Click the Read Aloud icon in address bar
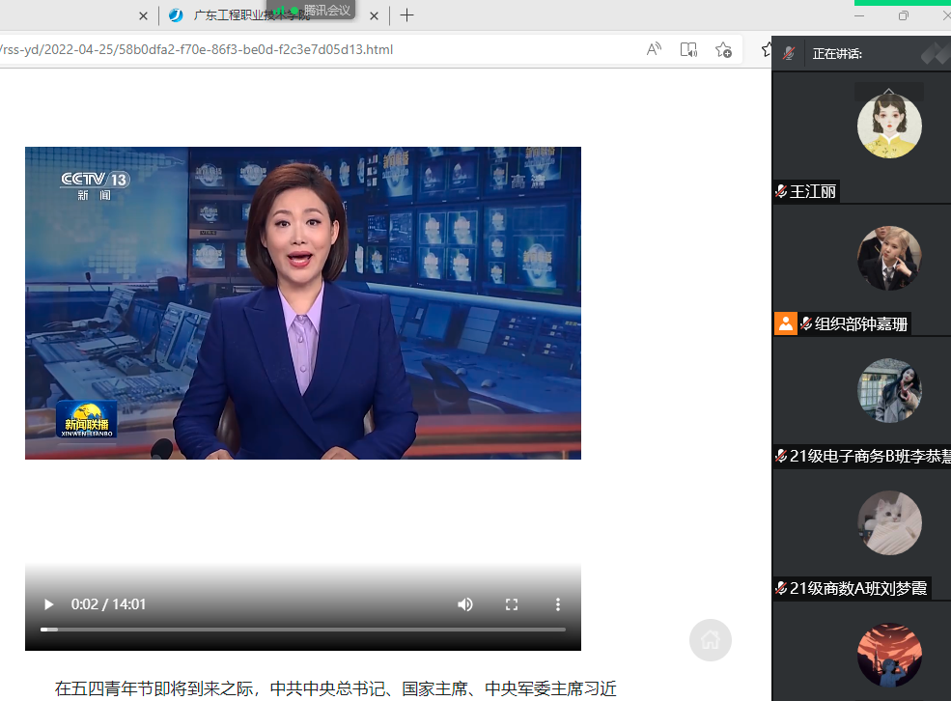 [654, 49]
